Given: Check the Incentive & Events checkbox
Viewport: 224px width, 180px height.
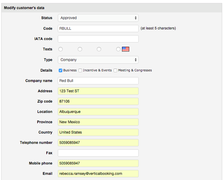Looking at the screenshot, I should 80,70.
